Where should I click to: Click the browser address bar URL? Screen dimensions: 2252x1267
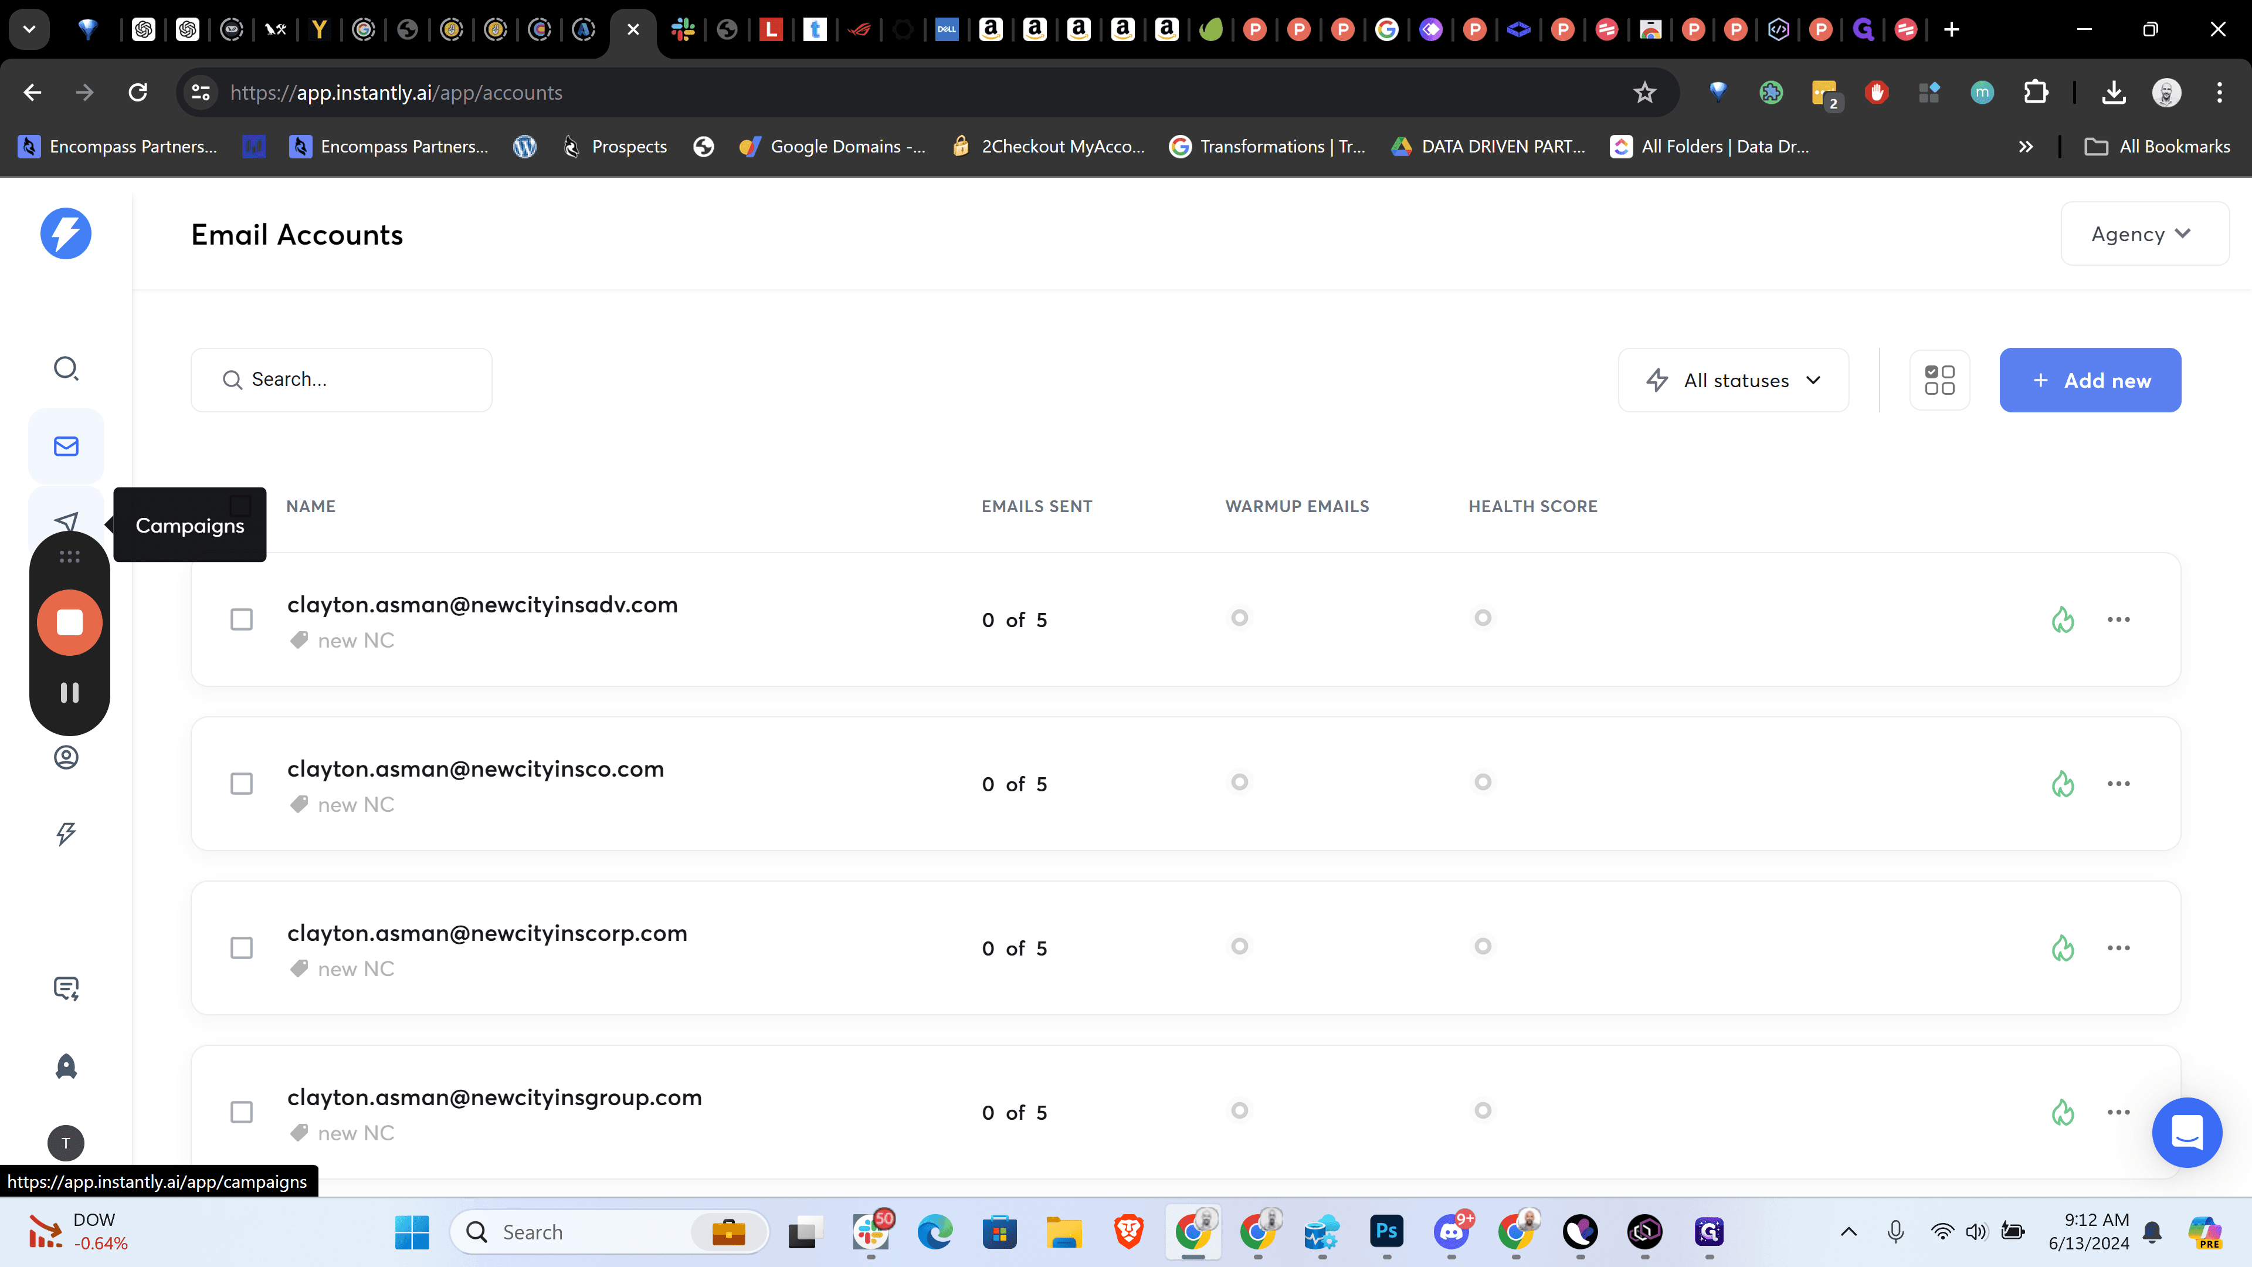point(396,93)
